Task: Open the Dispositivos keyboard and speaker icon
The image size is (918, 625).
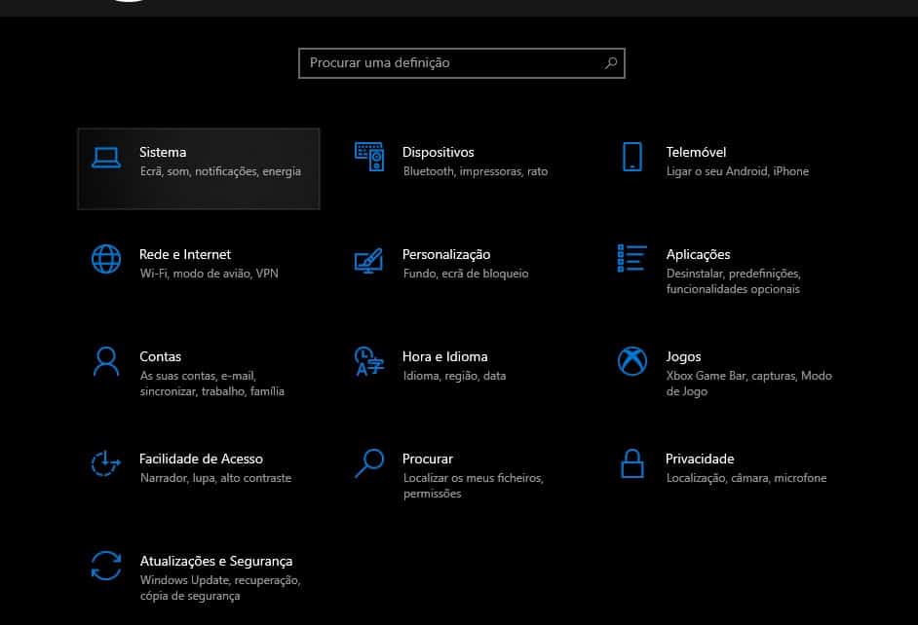Action: (x=368, y=157)
